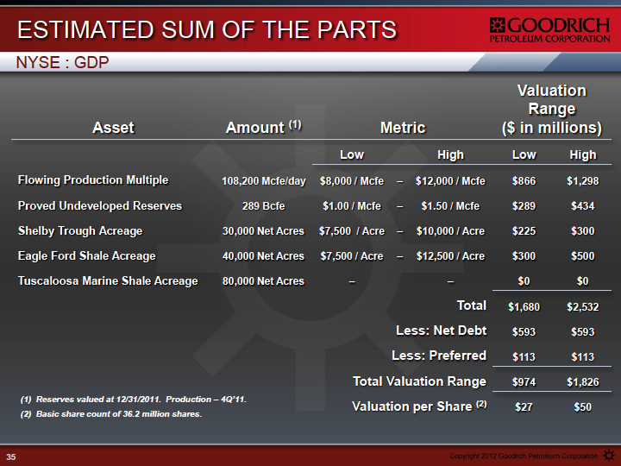Select the Valuation Range column header
Screen dimensions: 621x466
(552, 110)
